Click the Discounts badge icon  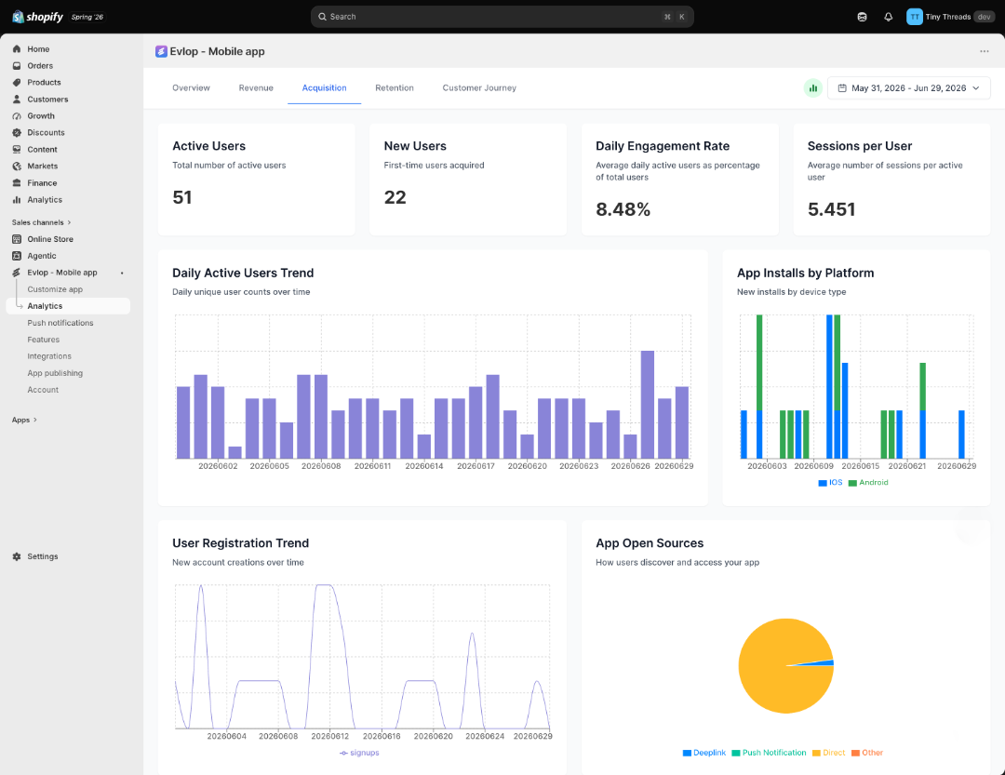point(17,133)
